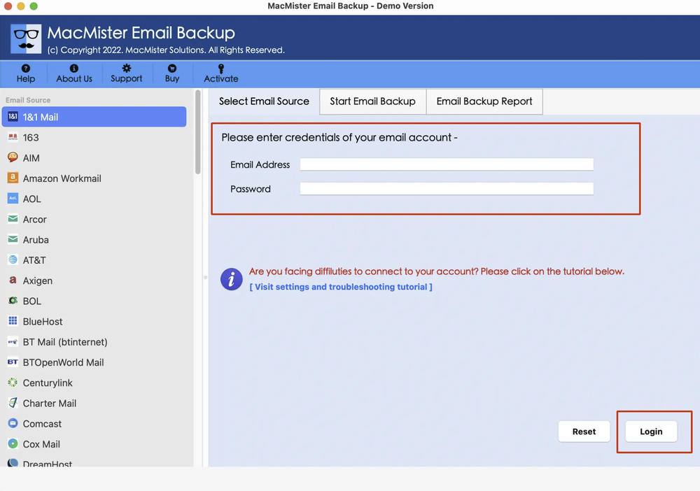Select Centurylink email source
700x491 pixels.
pyautogui.click(x=94, y=383)
